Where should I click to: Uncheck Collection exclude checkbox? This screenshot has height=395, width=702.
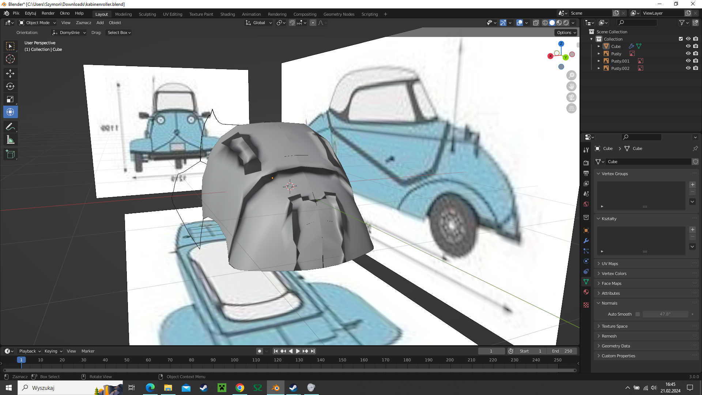coord(681,39)
